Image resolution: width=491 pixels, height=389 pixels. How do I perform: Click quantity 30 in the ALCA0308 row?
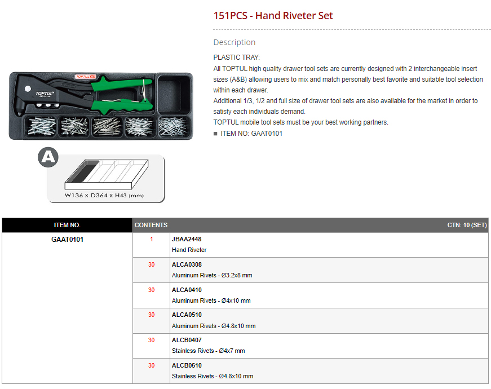click(151, 264)
